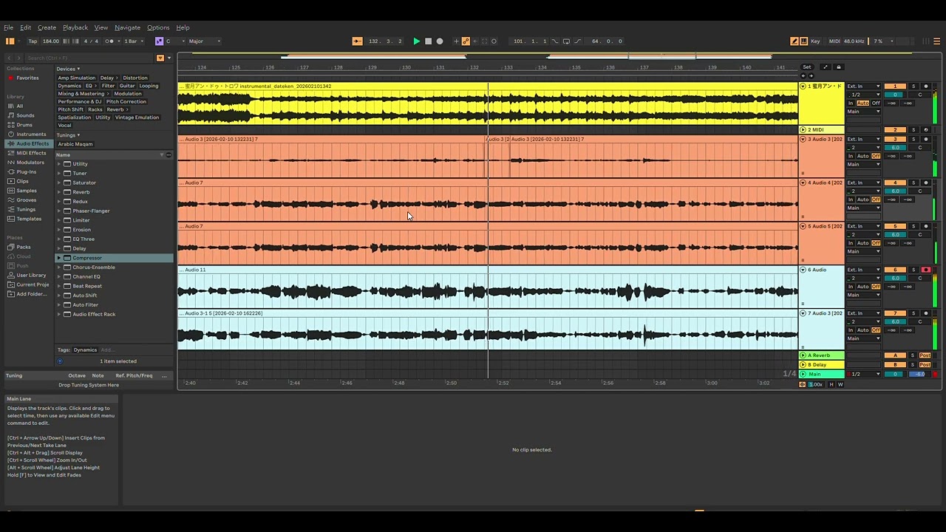This screenshot has height=532, width=946.
Task: Expand the Compressor device in browser
Action: pyautogui.click(x=59, y=258)
